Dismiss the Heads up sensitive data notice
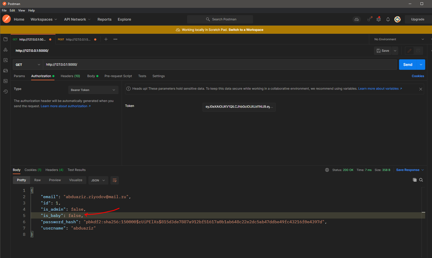432x258 pixels. tap(421, 89)
